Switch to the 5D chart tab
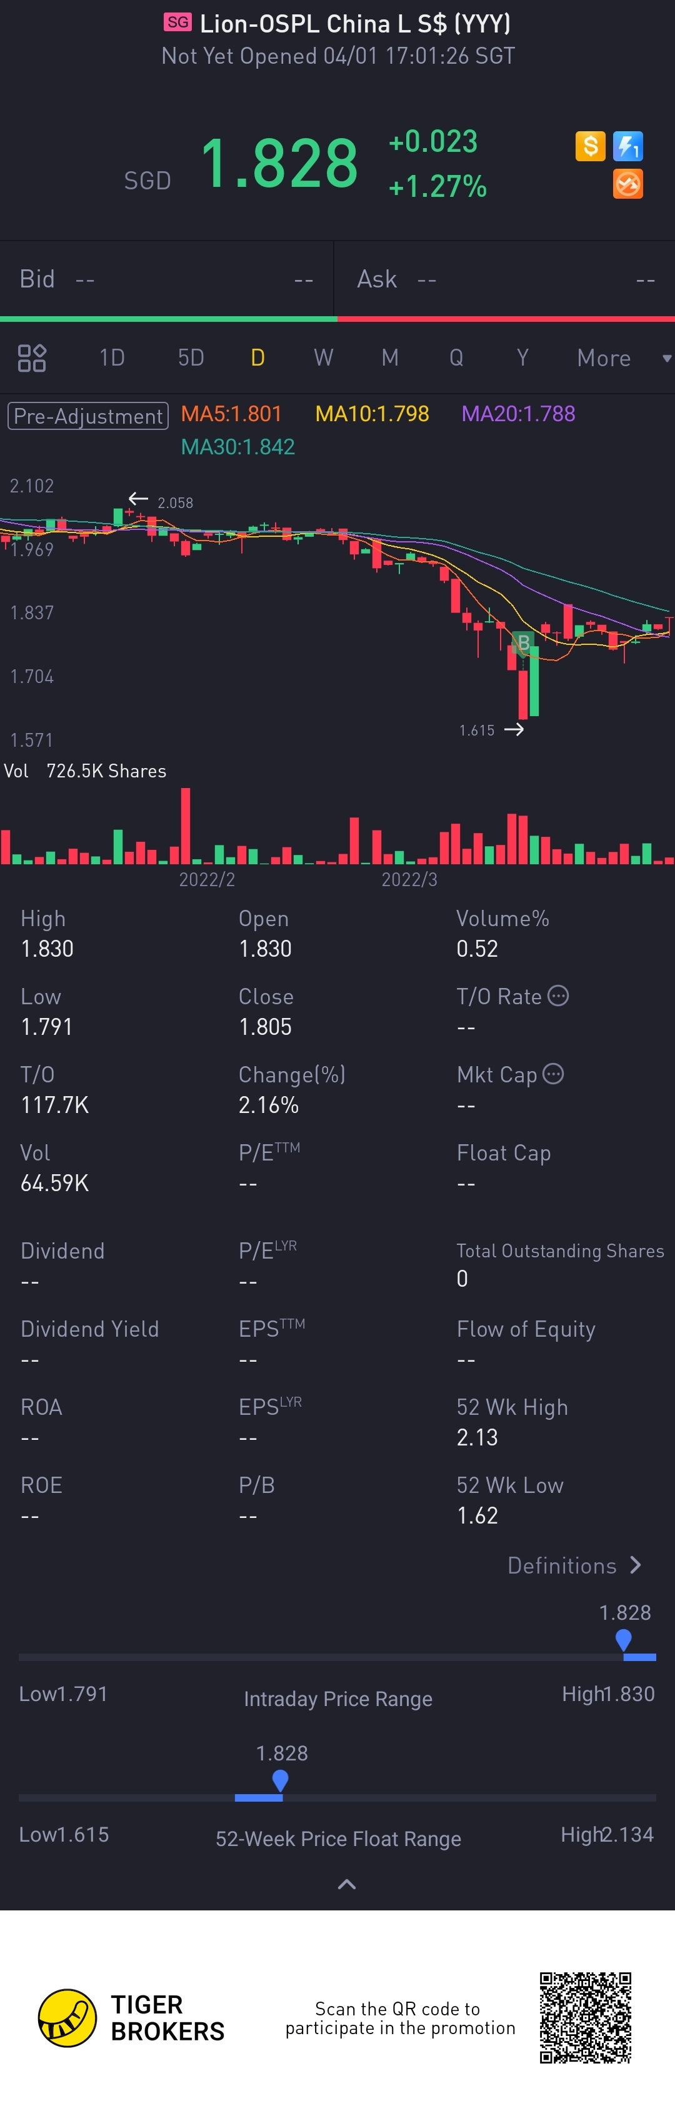Viewport: 675px width, 2126px height. [191, 358]
